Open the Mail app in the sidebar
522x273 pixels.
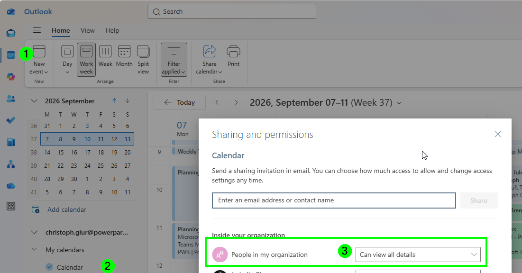[x=10, y=33]
